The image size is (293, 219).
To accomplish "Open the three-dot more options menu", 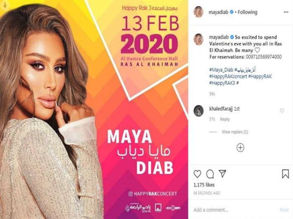I will point(286,12).
